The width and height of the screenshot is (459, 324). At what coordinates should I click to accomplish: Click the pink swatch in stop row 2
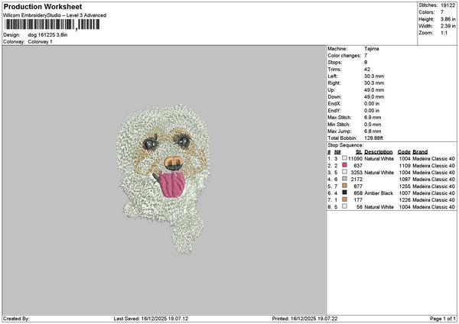[344, 165]
